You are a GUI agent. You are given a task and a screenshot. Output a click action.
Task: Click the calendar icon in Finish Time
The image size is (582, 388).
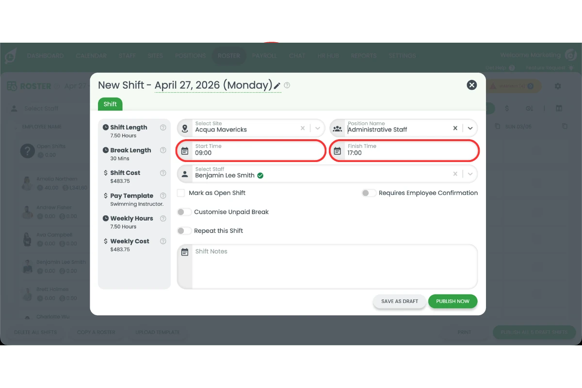pyautogui.click(x=338, y=151)
